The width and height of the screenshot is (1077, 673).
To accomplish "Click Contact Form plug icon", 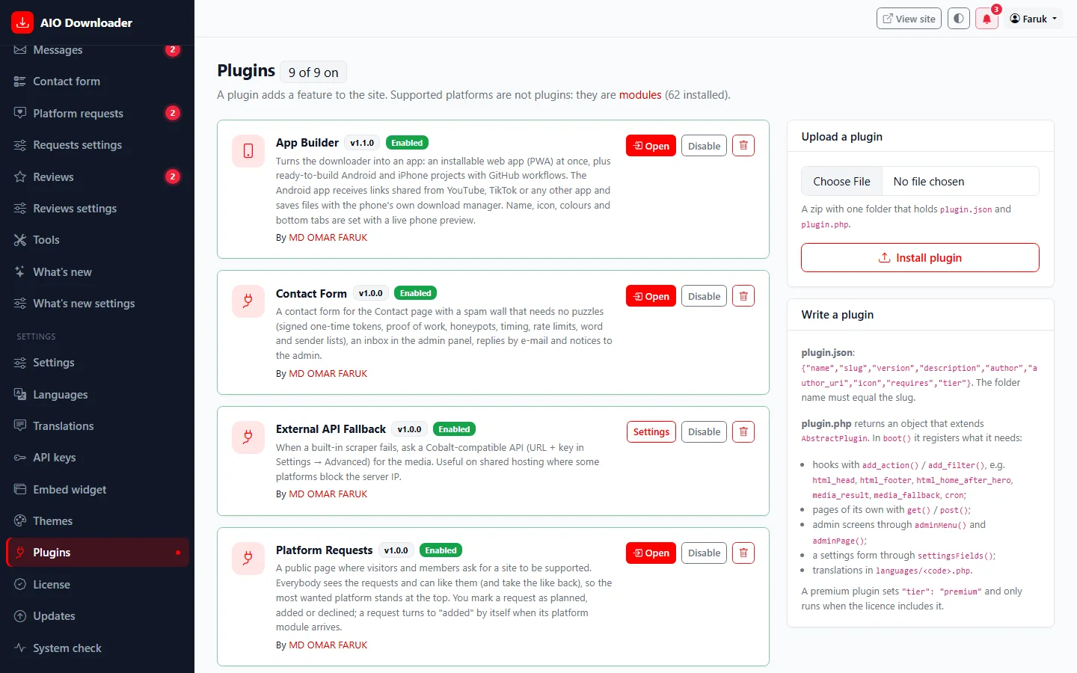I will click(x=248, y=301).
